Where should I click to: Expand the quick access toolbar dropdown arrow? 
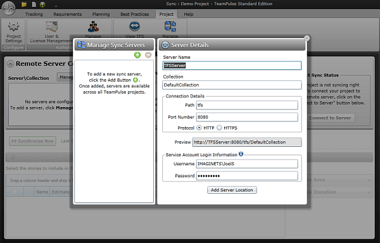(56, 6)
